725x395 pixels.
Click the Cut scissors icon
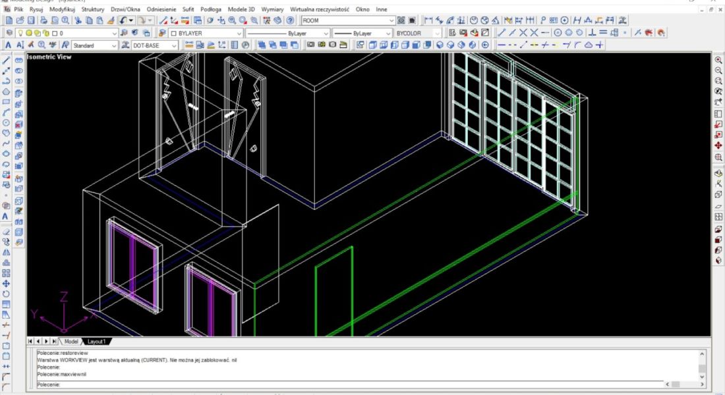[x=78, y=20]
